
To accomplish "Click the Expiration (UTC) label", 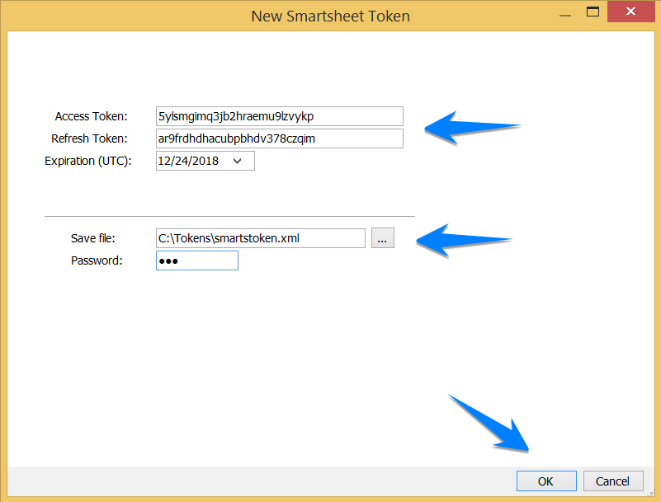I will pyautogui.click(x=88, y=161).
